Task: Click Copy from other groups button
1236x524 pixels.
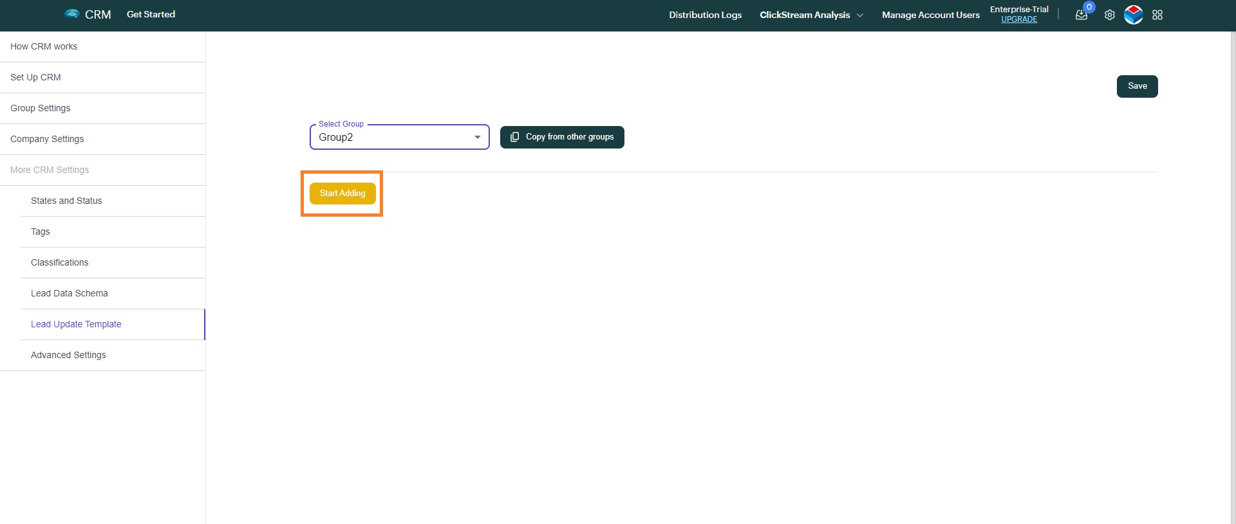Action: (562, 137)
